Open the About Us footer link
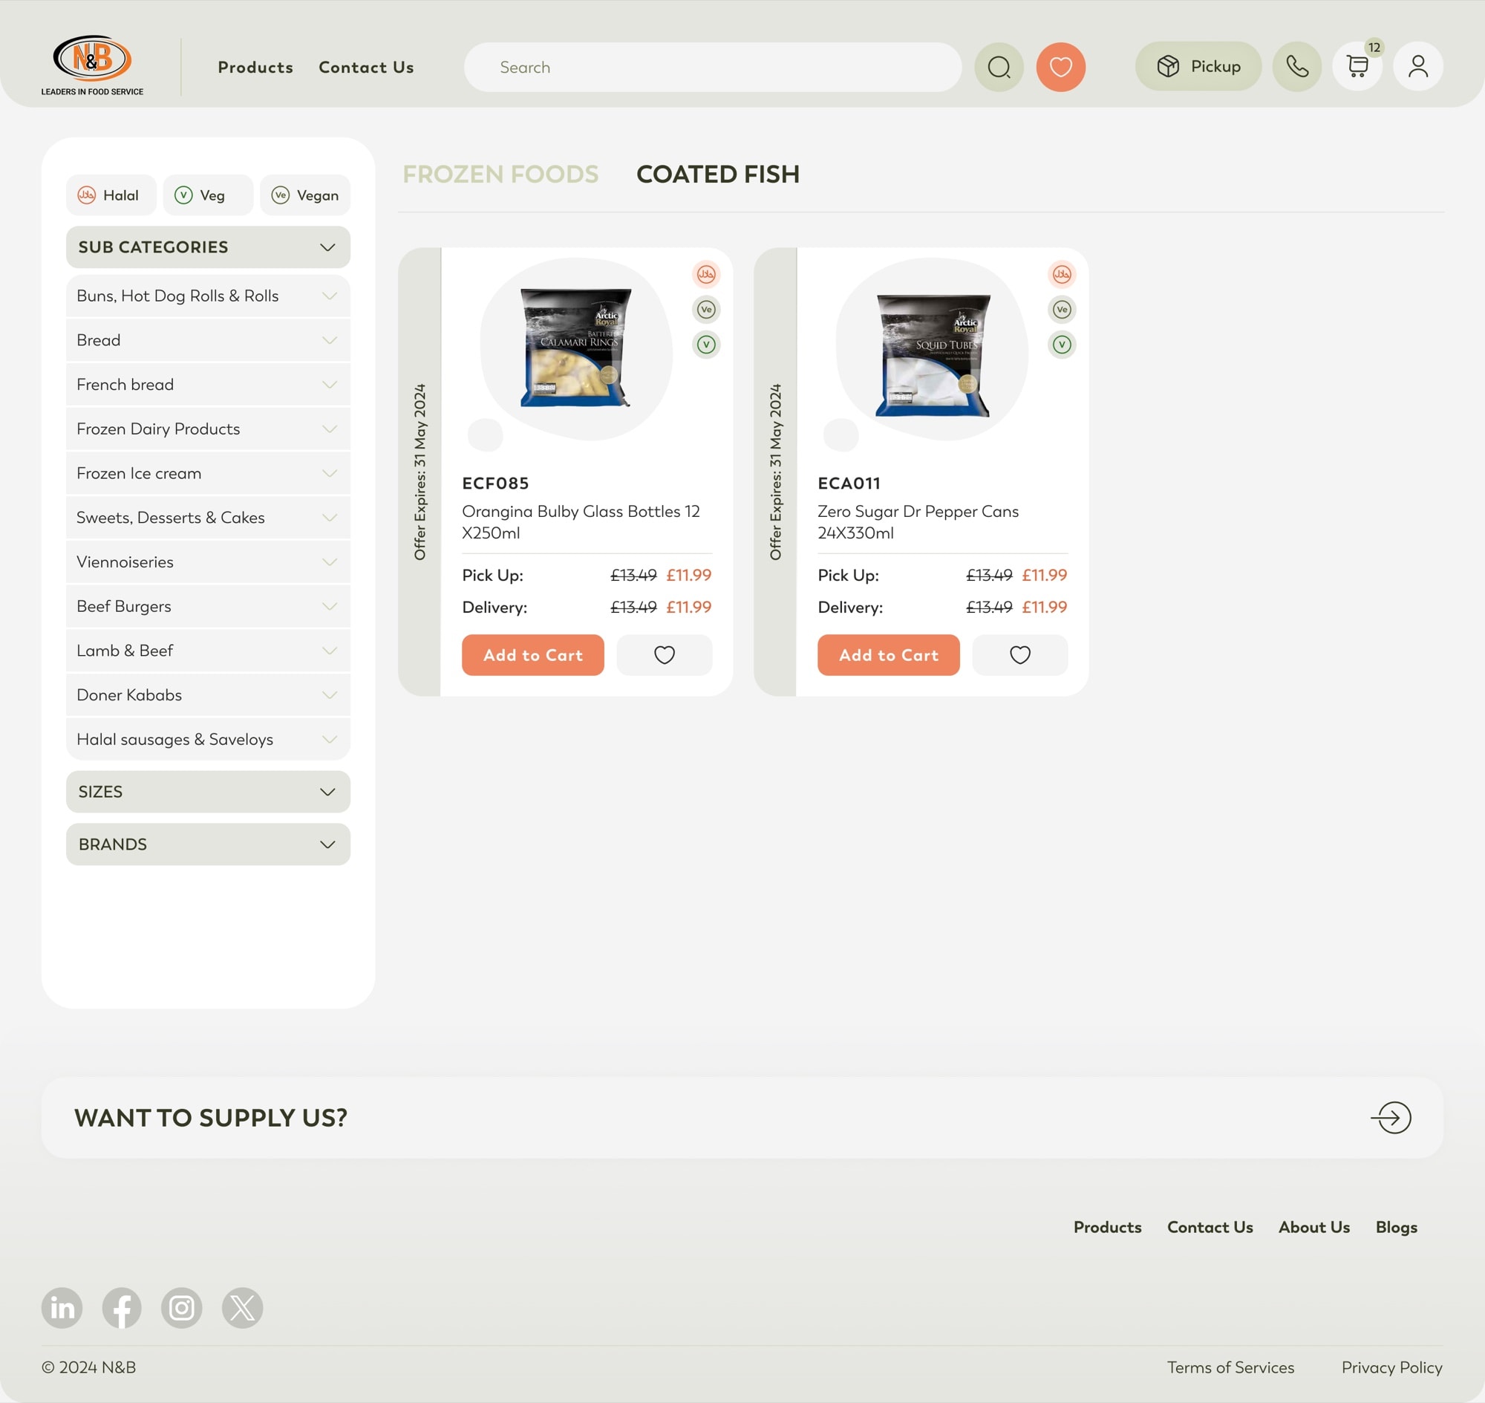This screenshot has height=1403, width=1485. (1313, 1227)
